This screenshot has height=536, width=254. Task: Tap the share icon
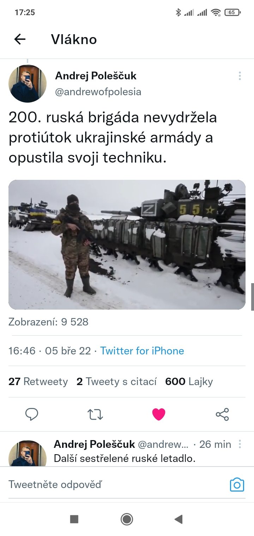pyautogui.click(x=222, y=414)
